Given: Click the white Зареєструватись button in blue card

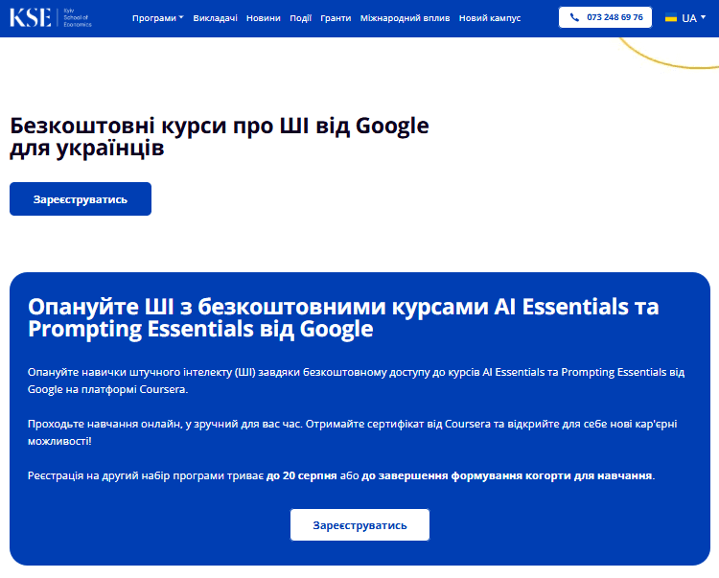Looking at the screenshot, I should tap(359, 525).
